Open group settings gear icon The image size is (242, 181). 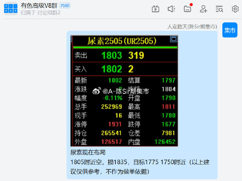click(x=235, y=9)
